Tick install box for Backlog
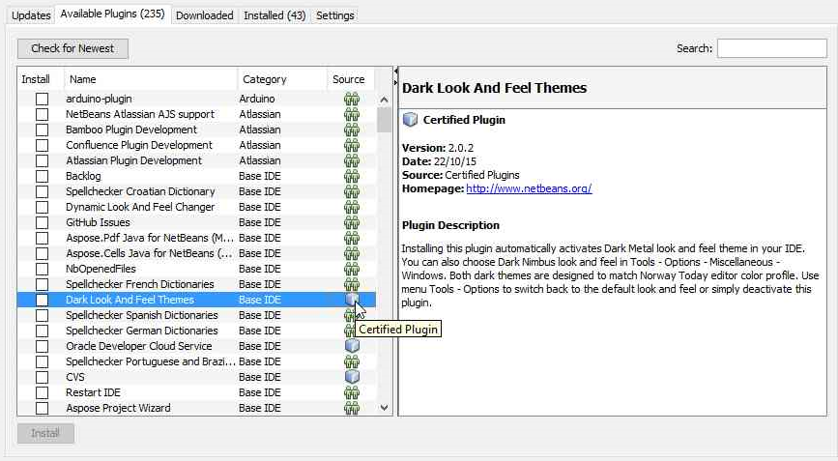This screenshot has height=461, width=838. pyautogui.click(x=42, y=176)
